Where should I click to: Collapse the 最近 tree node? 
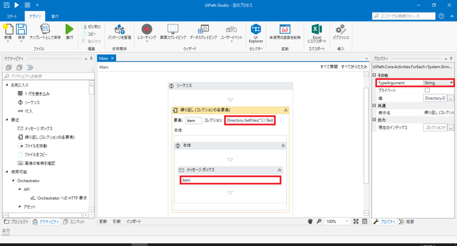[7, 119]
